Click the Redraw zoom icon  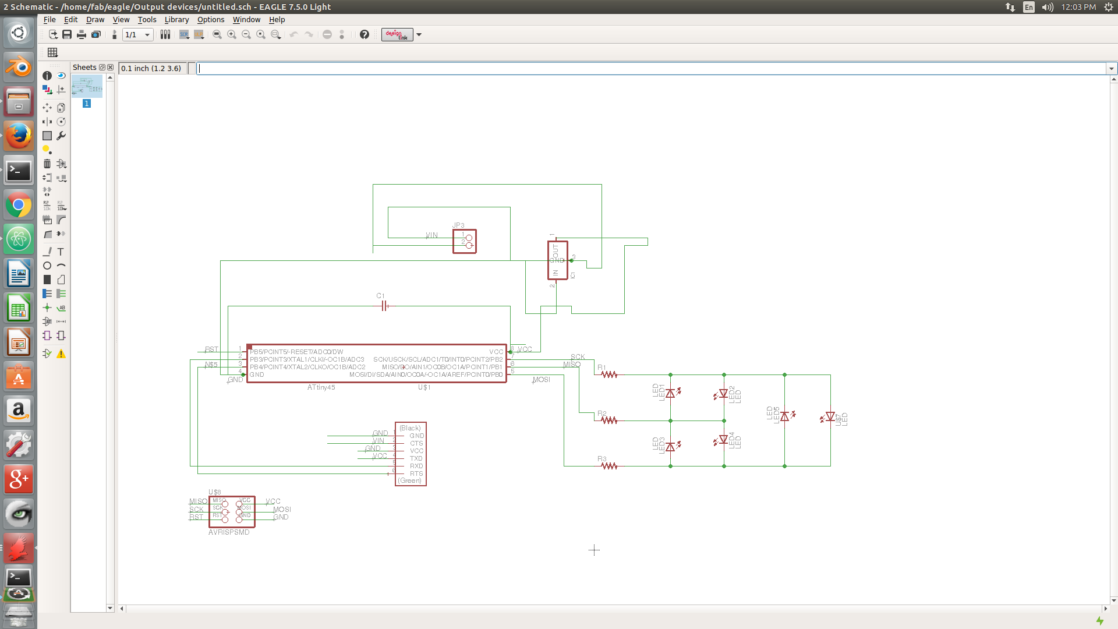[x=261, y=34]
